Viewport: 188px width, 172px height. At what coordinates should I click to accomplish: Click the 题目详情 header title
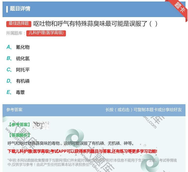click(x=20, y=9)
